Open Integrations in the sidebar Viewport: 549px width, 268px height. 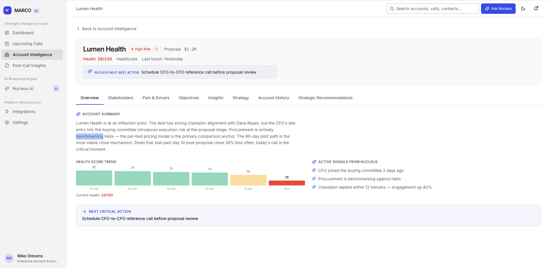pos(32,112)
